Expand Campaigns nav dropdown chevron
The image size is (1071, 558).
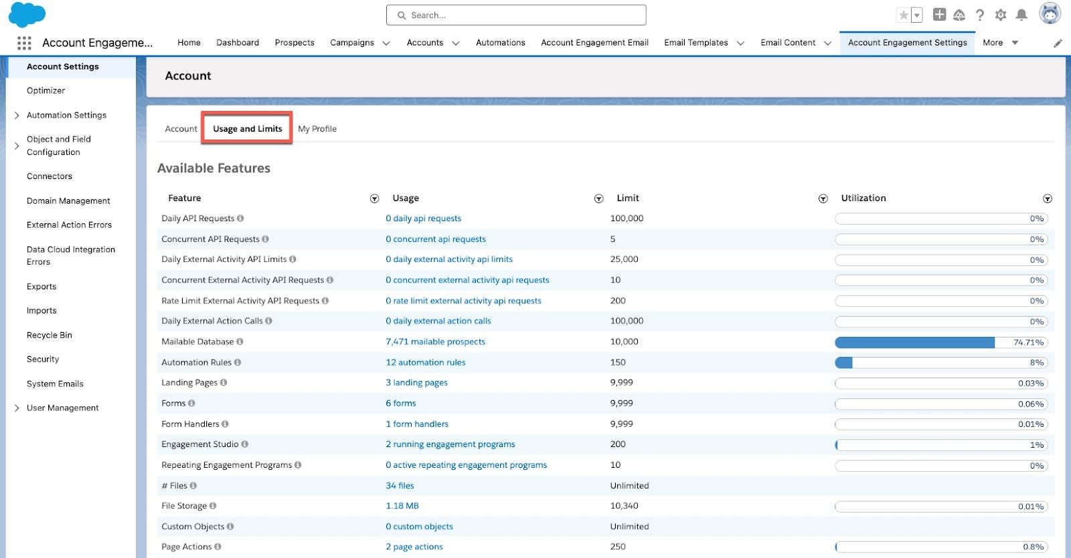point(386,43)
